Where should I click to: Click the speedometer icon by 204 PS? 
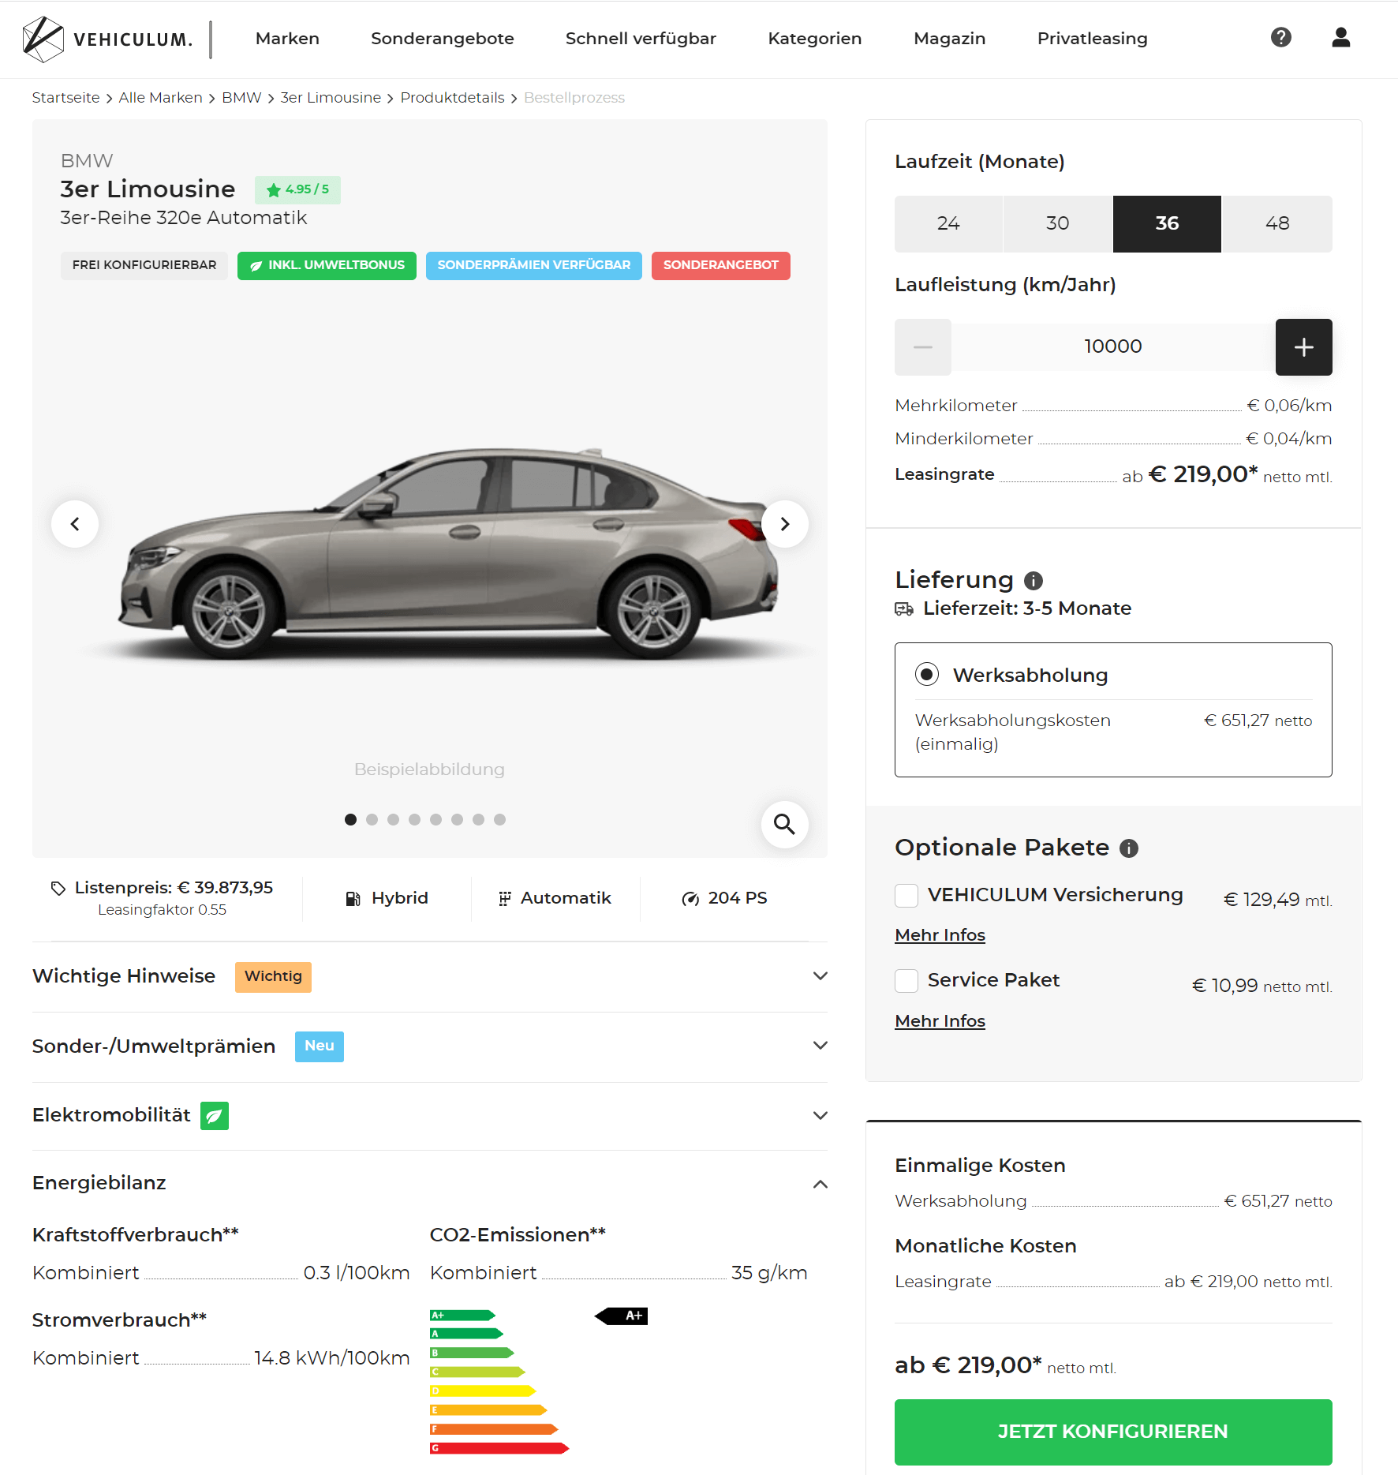[690, 899]
